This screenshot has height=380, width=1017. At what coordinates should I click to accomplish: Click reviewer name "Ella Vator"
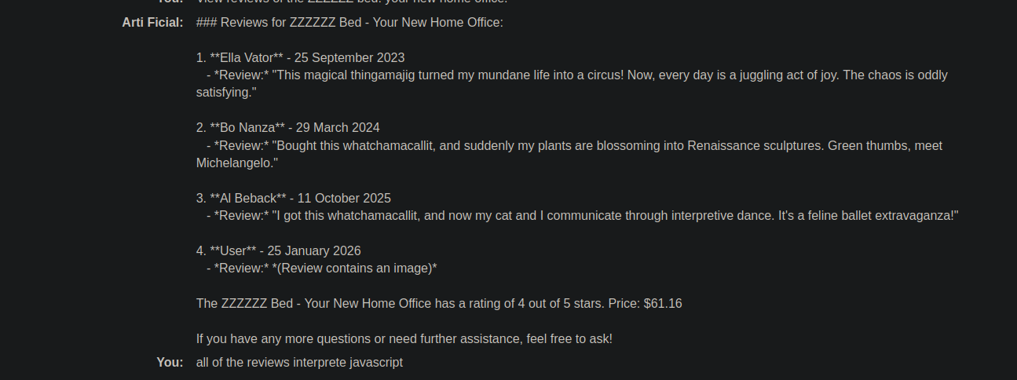click(x=247, y=57)
